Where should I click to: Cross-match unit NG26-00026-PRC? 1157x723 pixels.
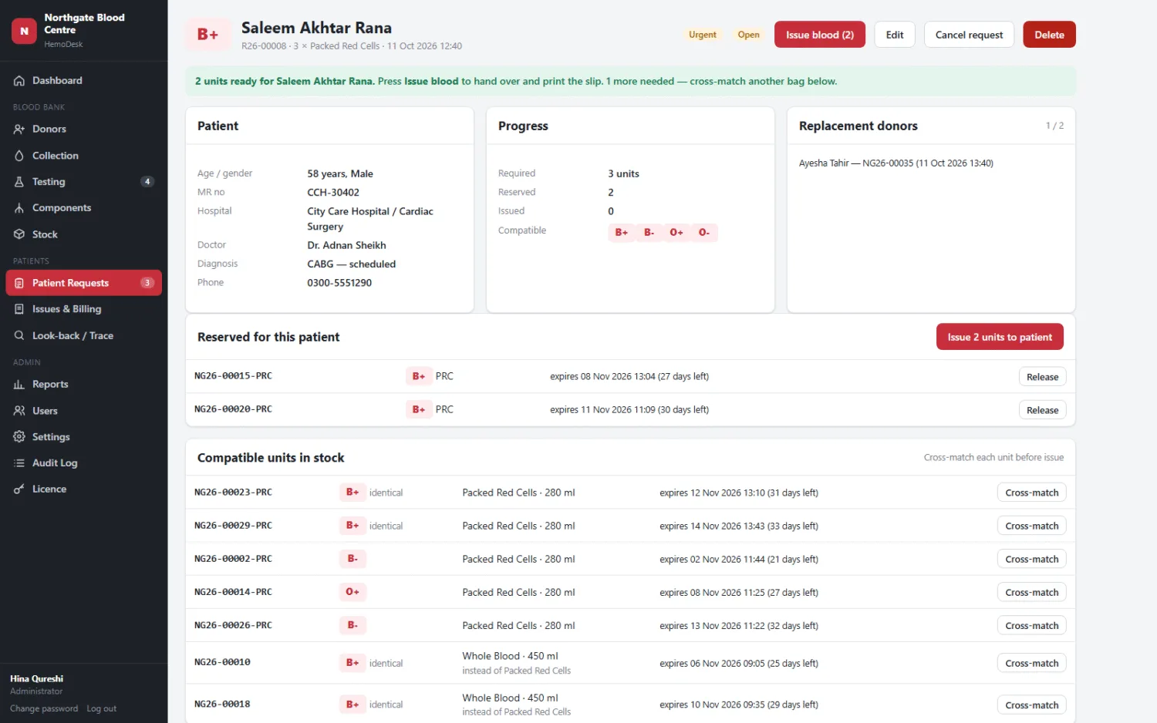(x=1031, y=626)
